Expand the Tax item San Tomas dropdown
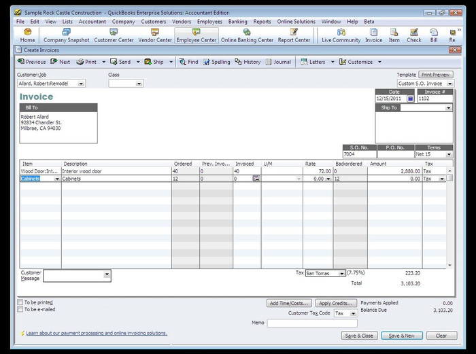This screenshot has height=354, width=476. [x=341, y=273]
